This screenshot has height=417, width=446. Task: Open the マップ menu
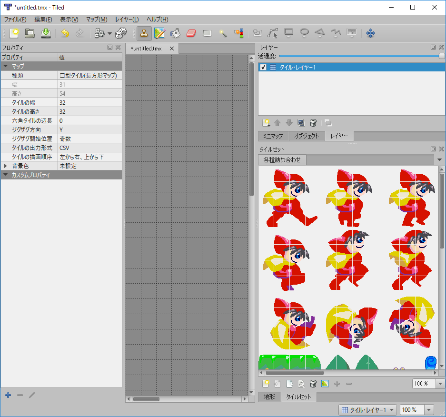point(96,20)
